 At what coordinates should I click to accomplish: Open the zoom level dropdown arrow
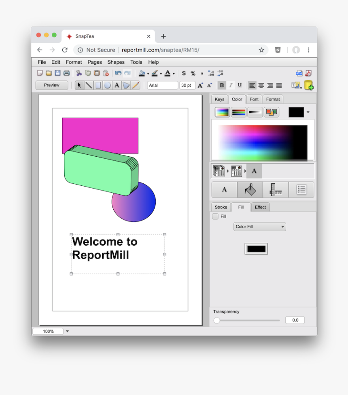pos(68,331)
